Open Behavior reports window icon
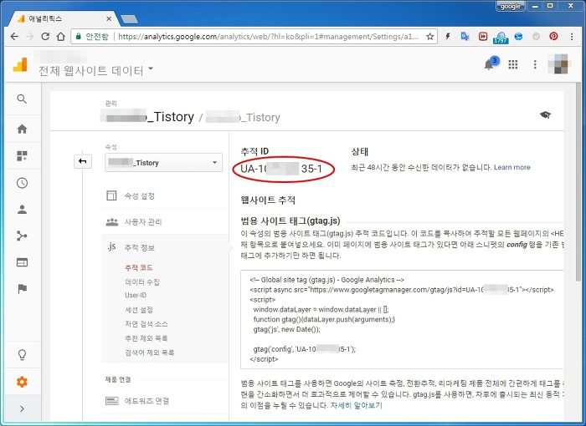This screenshot has height=426, width=586. tap(22, 262)
